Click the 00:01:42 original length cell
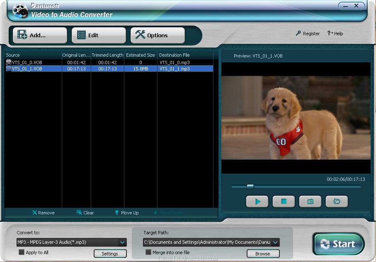The image size is (376, 262). click(77, 62)
